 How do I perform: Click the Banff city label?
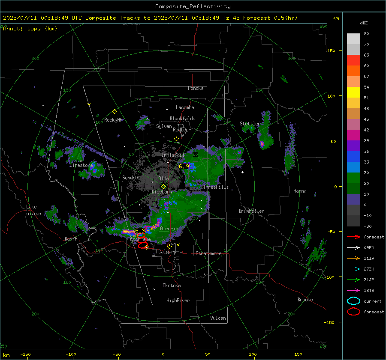71,238
